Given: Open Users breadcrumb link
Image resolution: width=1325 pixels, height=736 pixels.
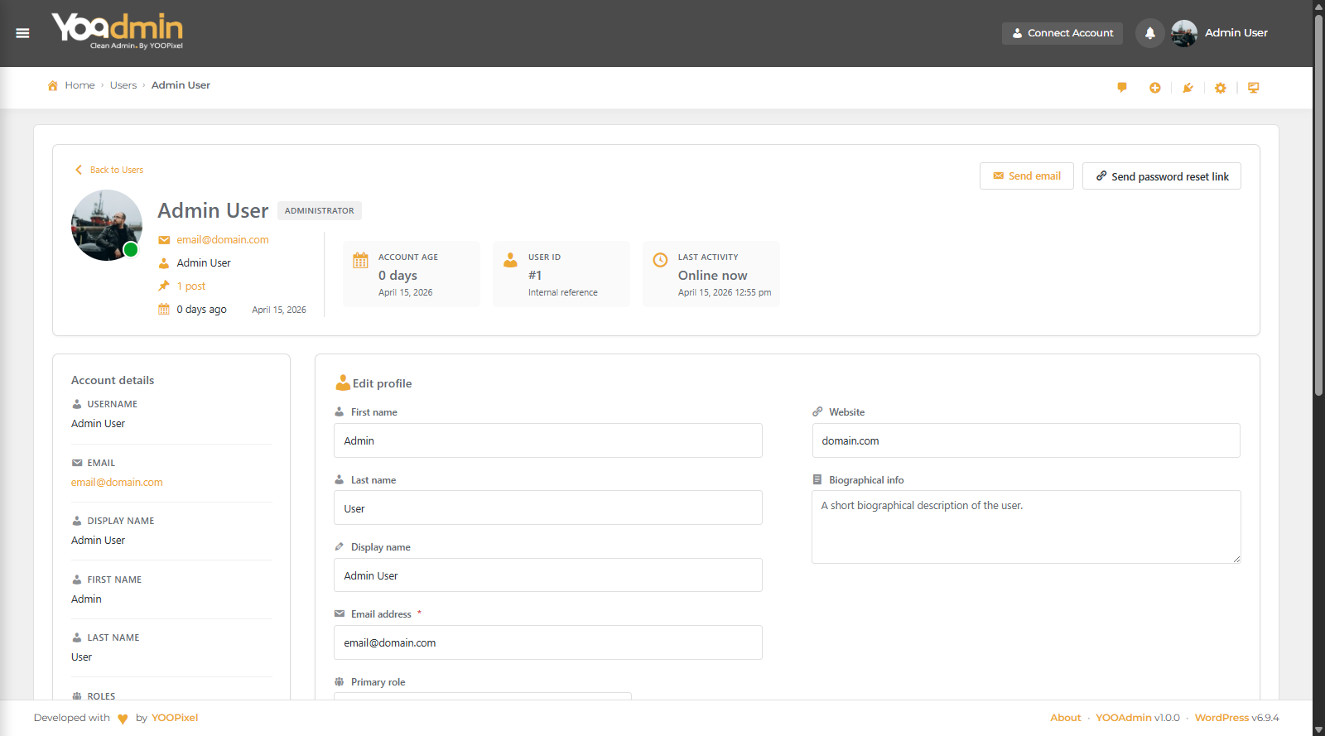Looking at the screenshot, I should click(x=123, y=85).
